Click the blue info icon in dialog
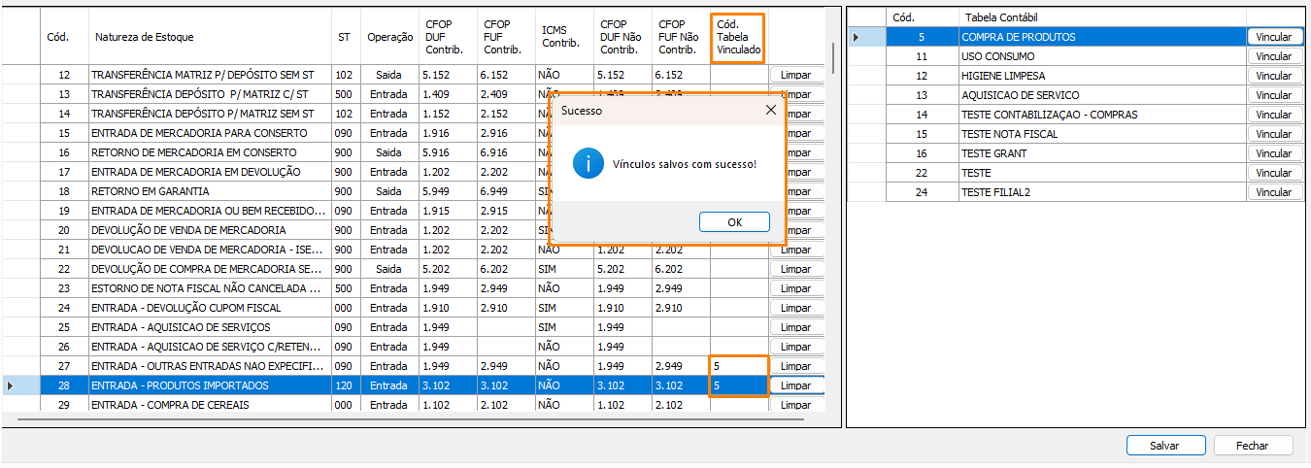This screenshot has width=1311, height=468. click(x=588, y=163)
